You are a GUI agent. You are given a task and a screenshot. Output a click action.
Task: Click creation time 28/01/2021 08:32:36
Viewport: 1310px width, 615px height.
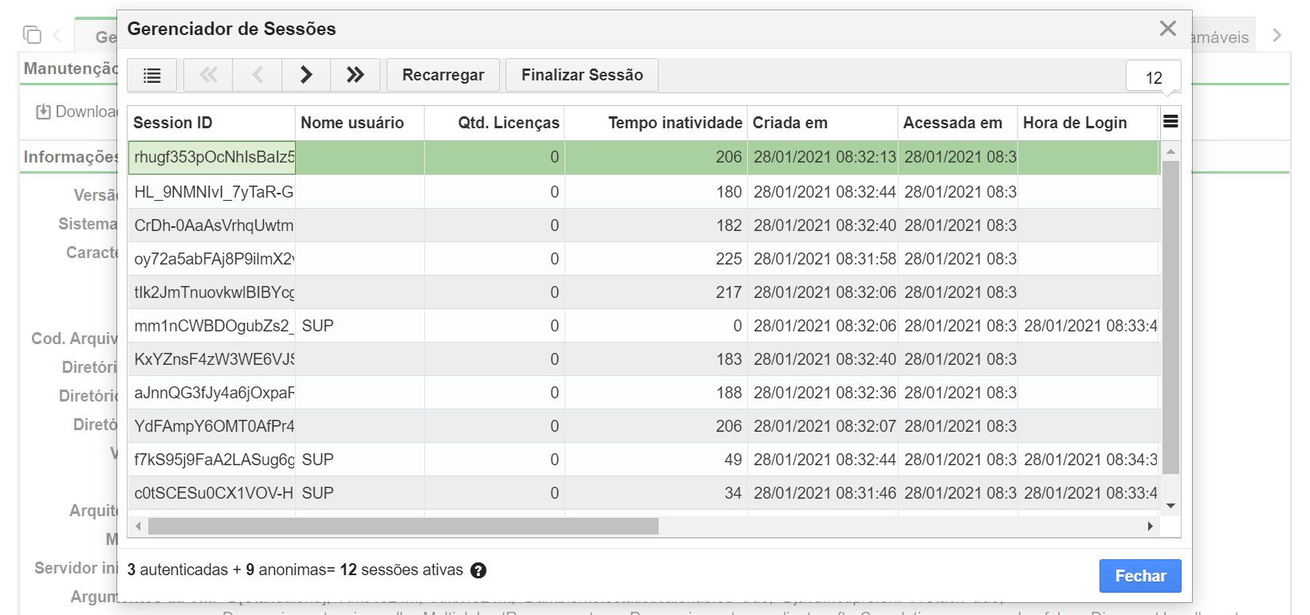(x=824, y=393)
